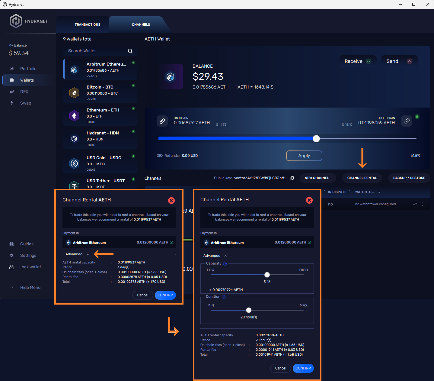
Task: Click the on chain / off chain balance slider handle
Action: tap(316, 139)
